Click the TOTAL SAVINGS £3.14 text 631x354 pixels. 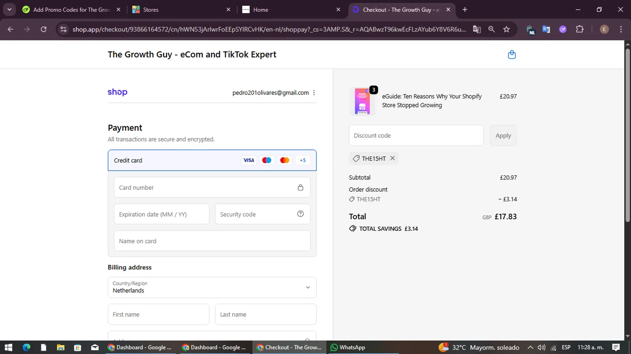pos(388,229)
